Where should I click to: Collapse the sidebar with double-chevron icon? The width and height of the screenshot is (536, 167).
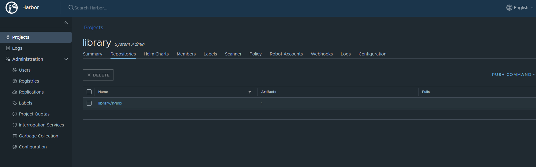coord(66,22)
